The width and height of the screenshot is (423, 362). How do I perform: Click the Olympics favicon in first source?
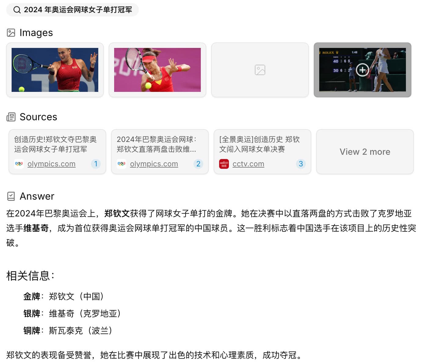19,164
